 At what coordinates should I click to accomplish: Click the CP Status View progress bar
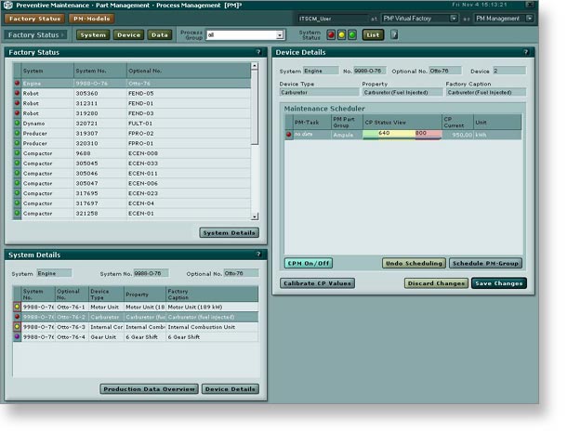pyautogui.click(x=402, y=134)
